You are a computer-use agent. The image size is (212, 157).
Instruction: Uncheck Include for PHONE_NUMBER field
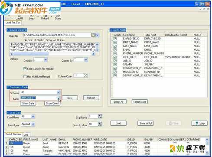[115, 53]
